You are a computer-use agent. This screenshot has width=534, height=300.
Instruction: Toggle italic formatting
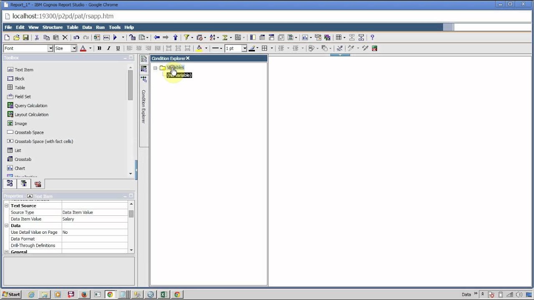pyautogui.click(x=108, y=48)
